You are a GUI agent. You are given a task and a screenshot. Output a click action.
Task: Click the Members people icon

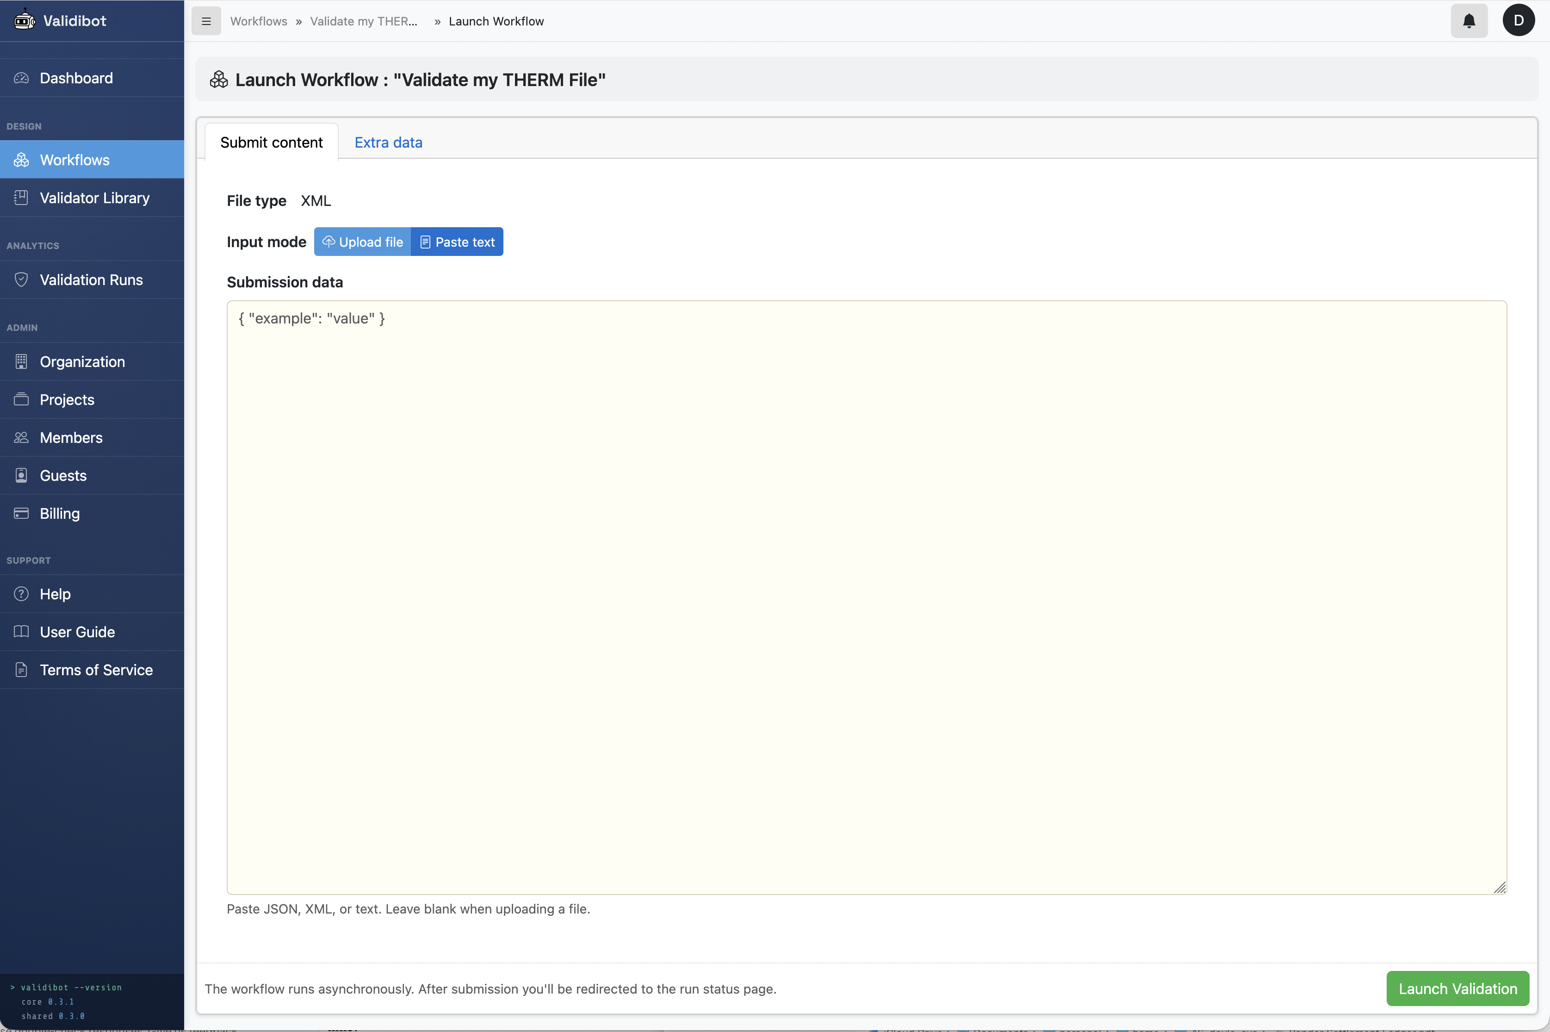20,437
